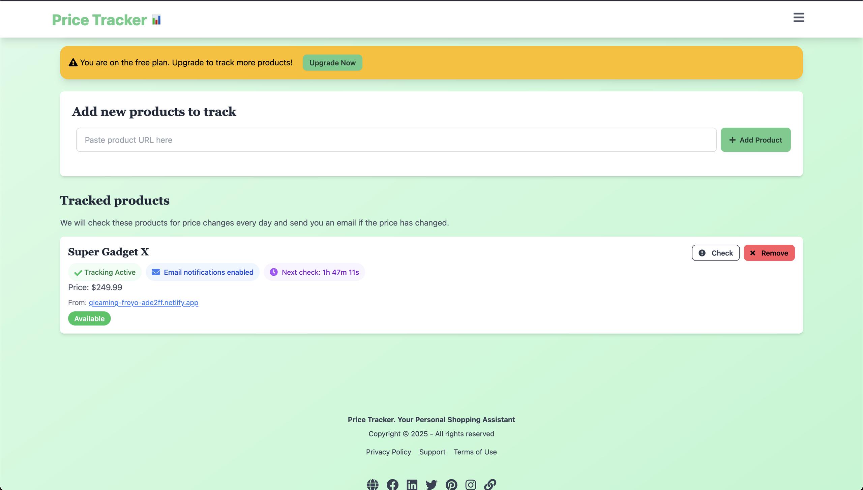Click the globe website icon in footer
Viewport: 863px width, 490px height.
[x=373, y=485]
